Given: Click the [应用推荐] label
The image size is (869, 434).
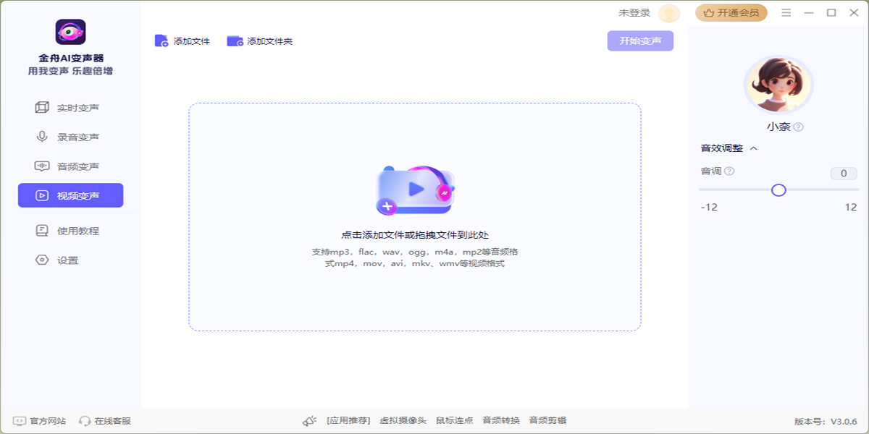Looking at the screenshot, I should point(348,420).
